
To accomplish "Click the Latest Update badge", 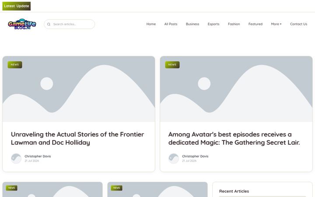I will [x=17, y=6].
